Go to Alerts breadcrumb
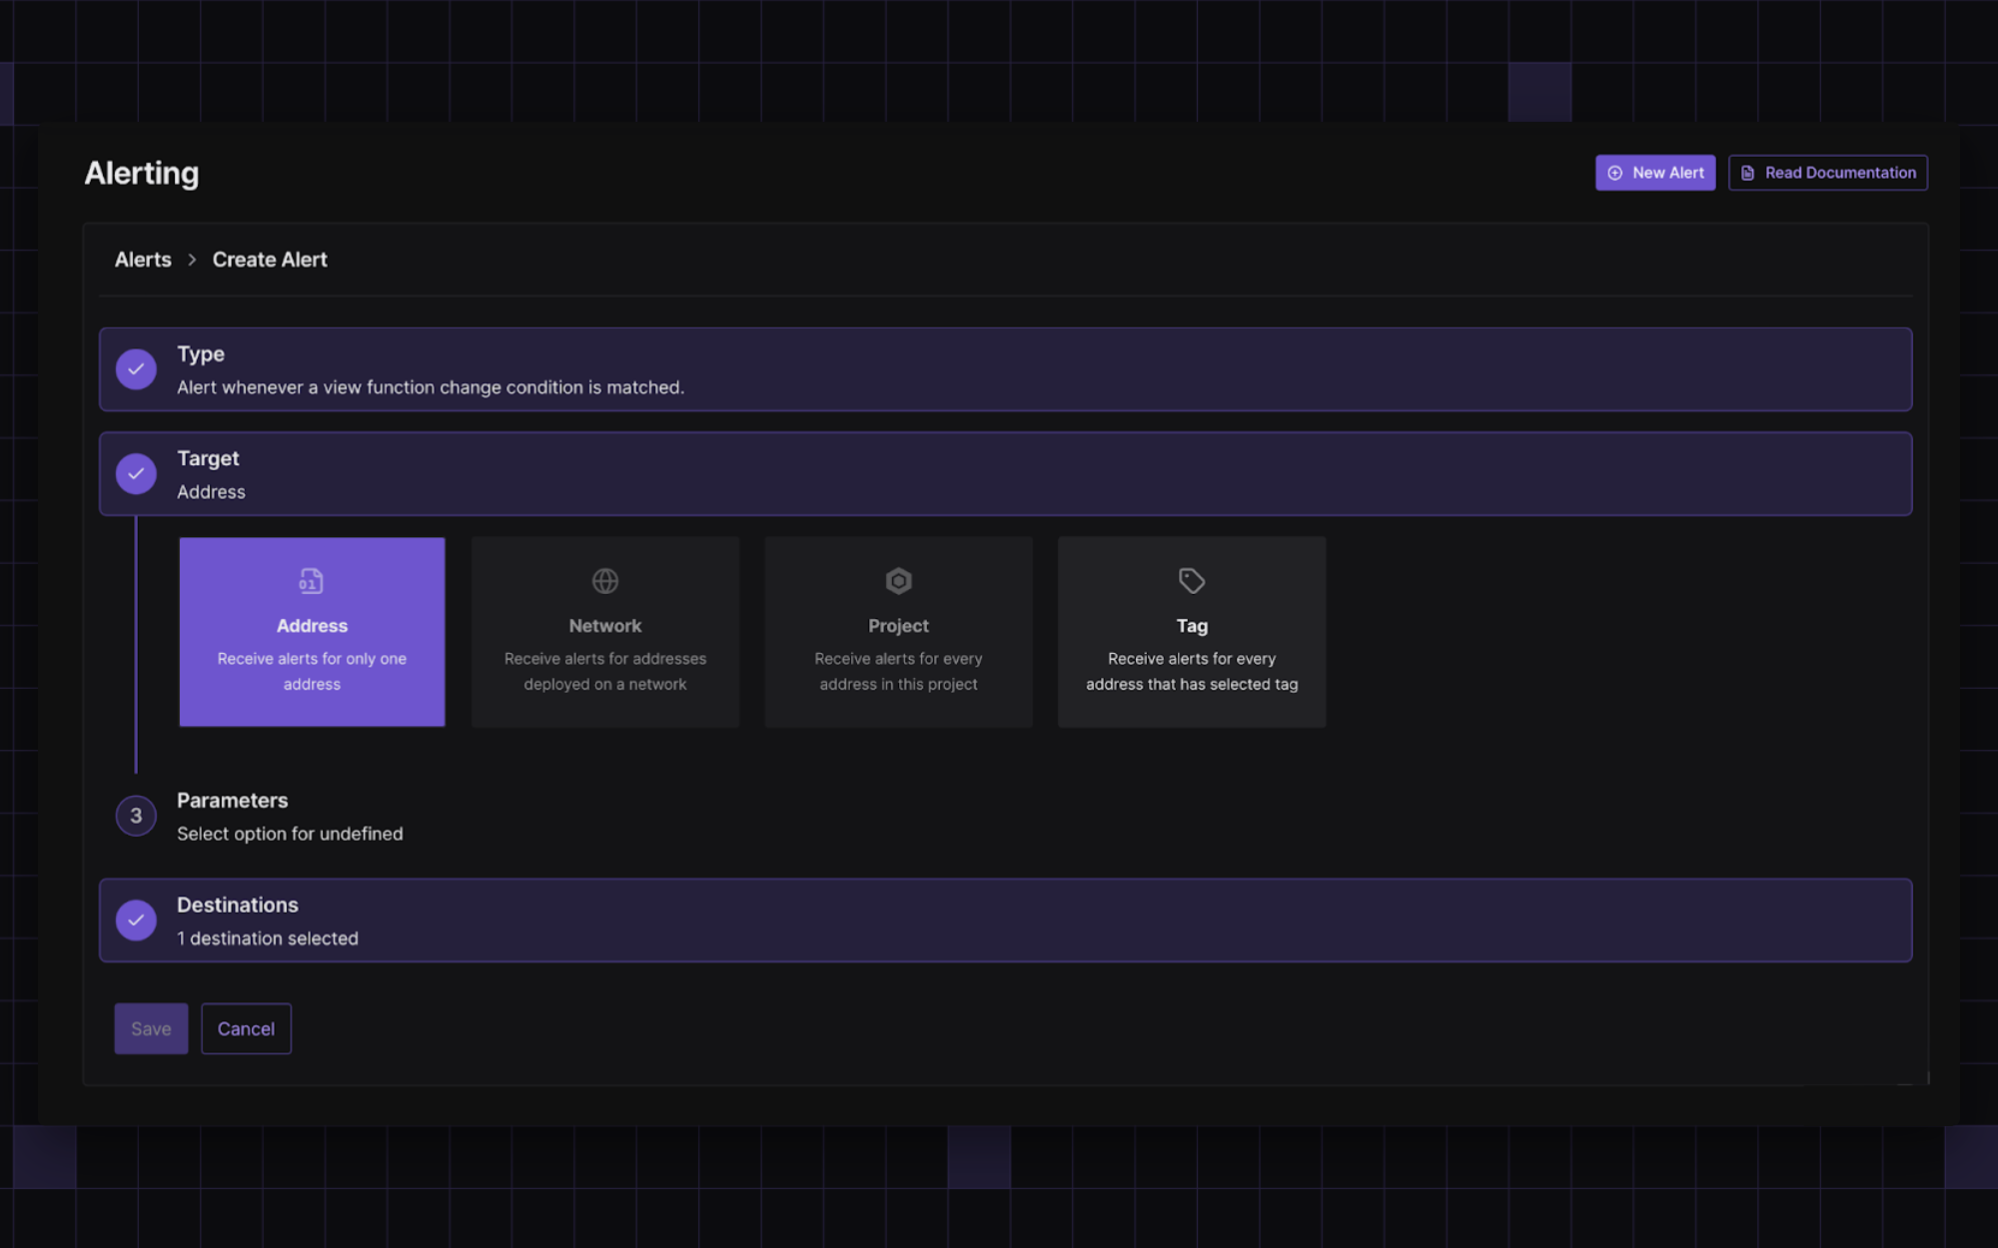 [x=143, y=260]
